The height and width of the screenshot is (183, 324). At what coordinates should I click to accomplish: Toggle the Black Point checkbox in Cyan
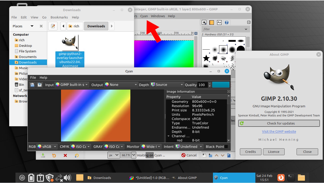tap(226, 147)
